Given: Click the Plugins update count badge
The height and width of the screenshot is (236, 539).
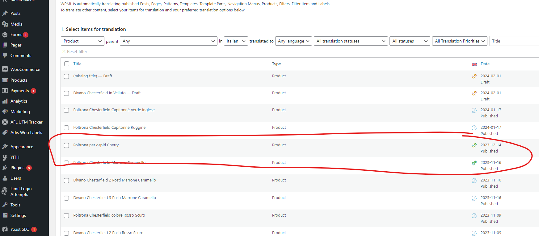Looking at the screenshot, I should point(29,168).
